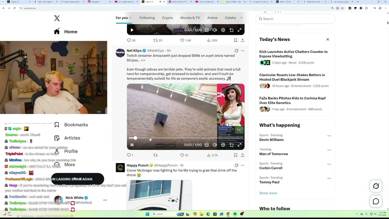The width and height of the screenshot is (389, 219).
Task: Reply to the post with 36 comments
Action: (131, 40)
